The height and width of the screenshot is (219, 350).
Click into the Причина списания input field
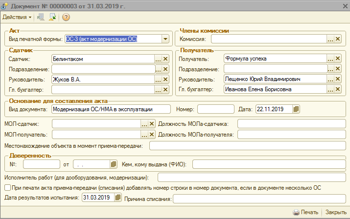(x=259, y=199)
